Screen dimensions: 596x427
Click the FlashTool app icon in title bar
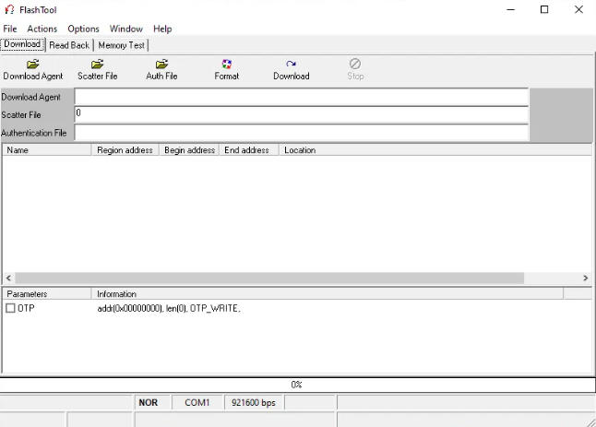(x=9, y=9)
